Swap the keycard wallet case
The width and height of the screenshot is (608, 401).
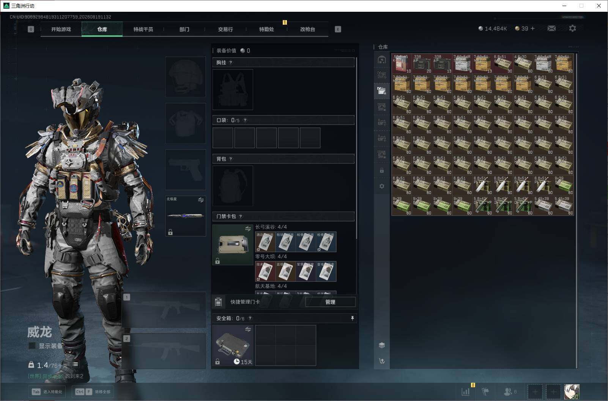(248, 229)
